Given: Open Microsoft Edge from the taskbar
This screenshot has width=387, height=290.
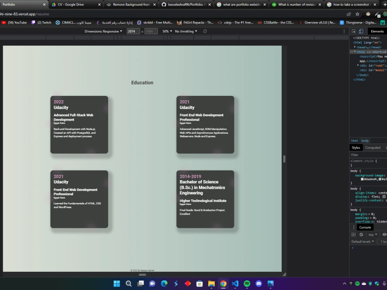Looking at the screenshot, I should pyautogui.click(x=164, y=283).
